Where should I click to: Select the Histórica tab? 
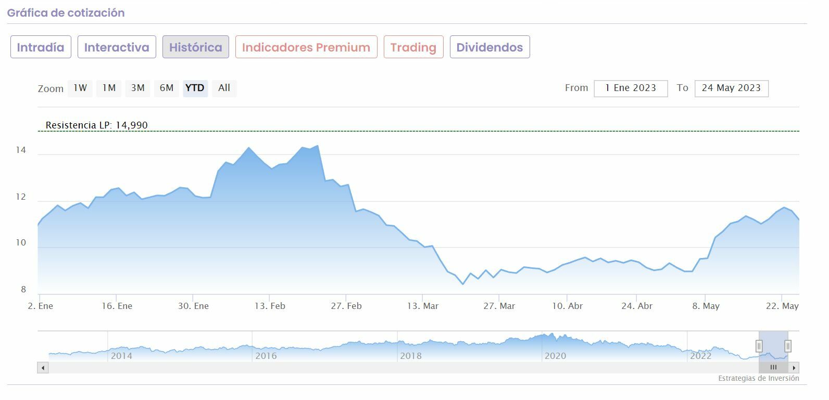click(x=195, y=47)
